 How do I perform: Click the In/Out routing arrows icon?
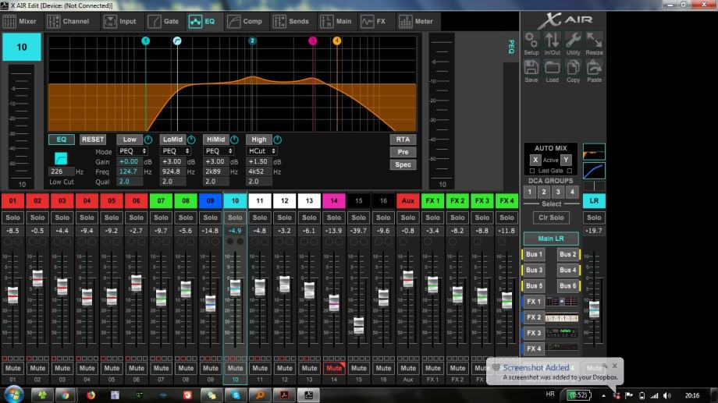click(552, 40)
